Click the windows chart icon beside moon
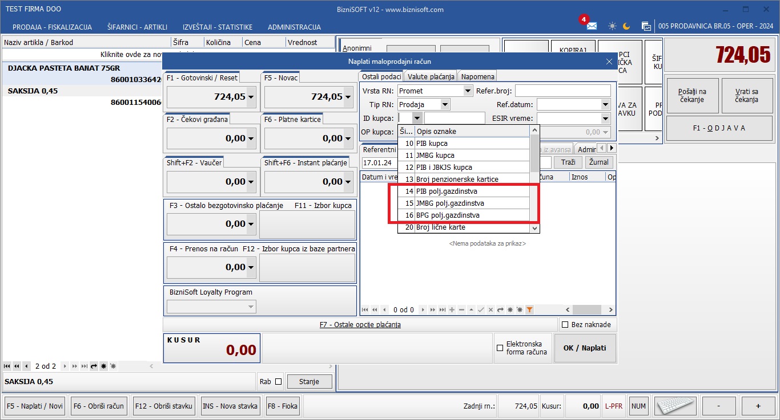 point(646,26)
